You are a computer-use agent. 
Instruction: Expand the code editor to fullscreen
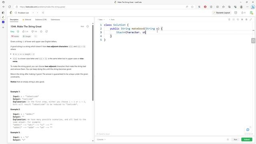click(x=251, y=20)
